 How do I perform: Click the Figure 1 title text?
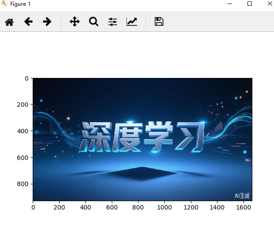tap(20, 4)
